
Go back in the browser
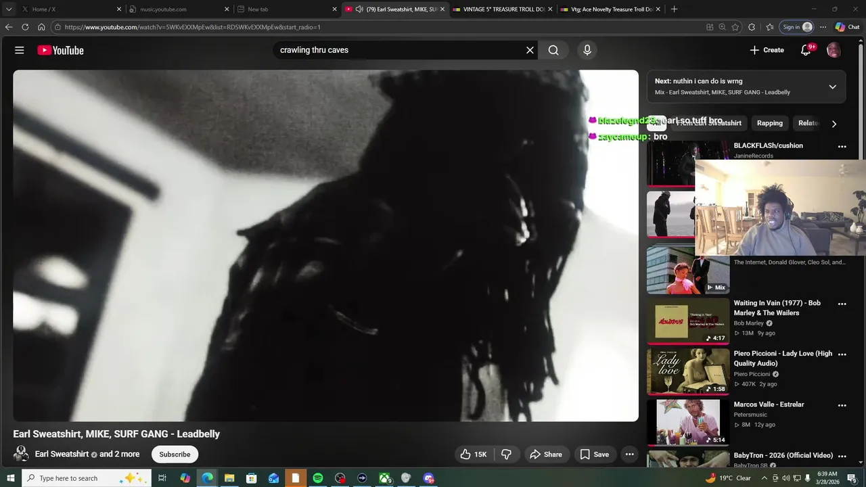click(x=9, y=27)
